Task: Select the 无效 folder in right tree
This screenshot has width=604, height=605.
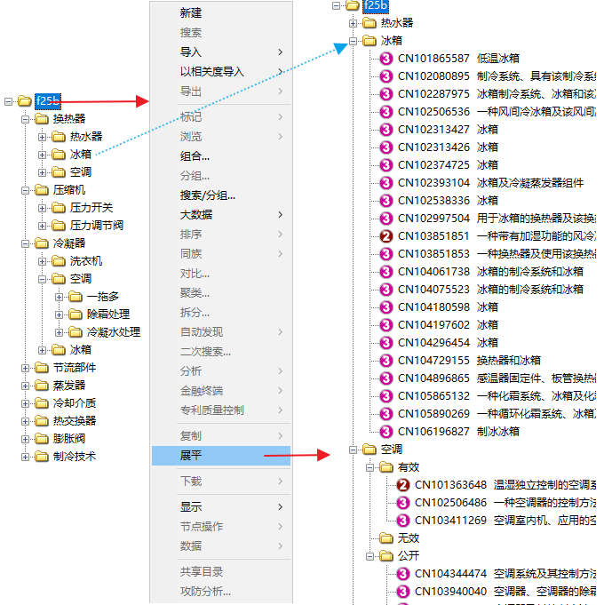Action: [408, 538]
